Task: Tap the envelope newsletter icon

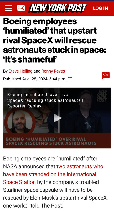Action: (21, 8)
